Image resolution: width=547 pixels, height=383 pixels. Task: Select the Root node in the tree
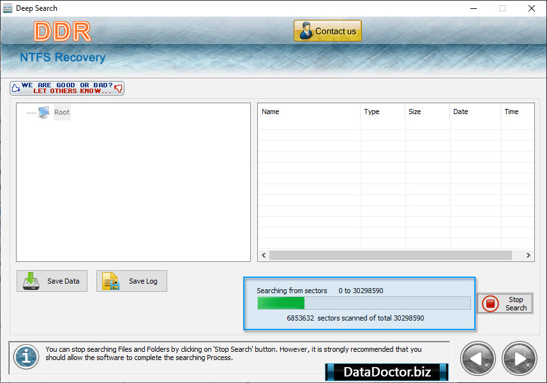tap(62, 112)
